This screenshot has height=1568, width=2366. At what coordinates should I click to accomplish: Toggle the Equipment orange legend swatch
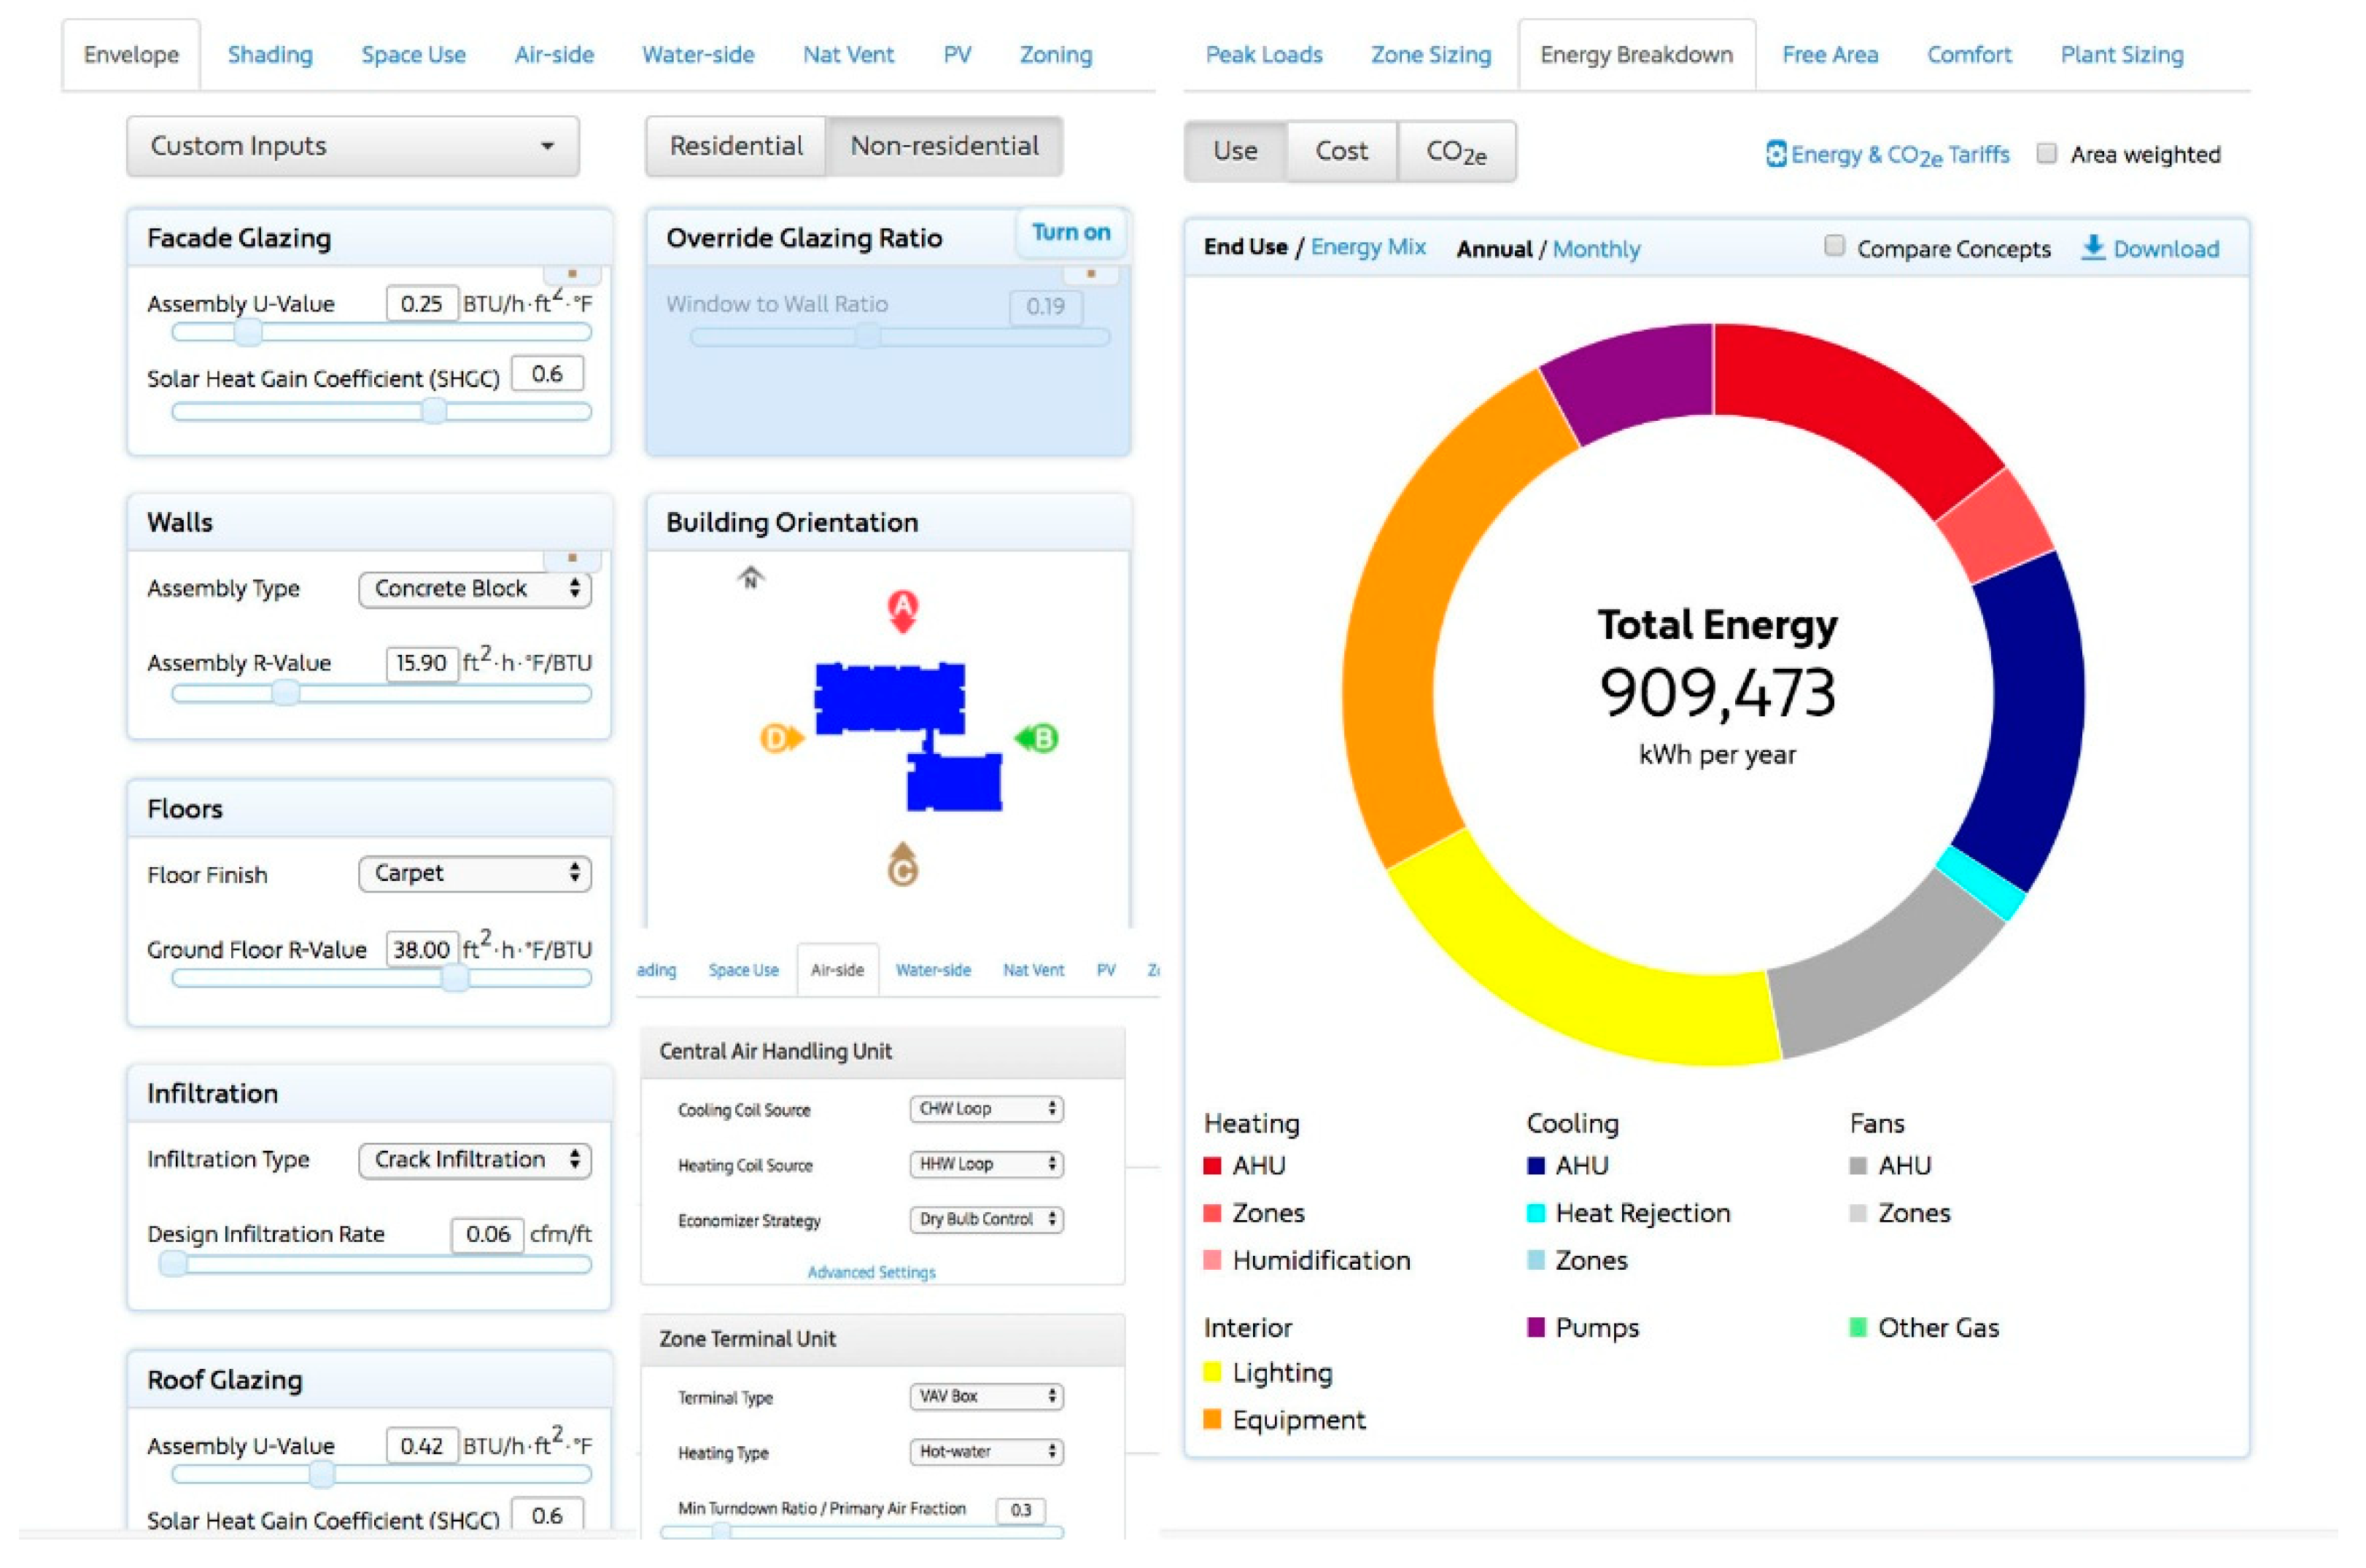click(x=1212, y=1419)
